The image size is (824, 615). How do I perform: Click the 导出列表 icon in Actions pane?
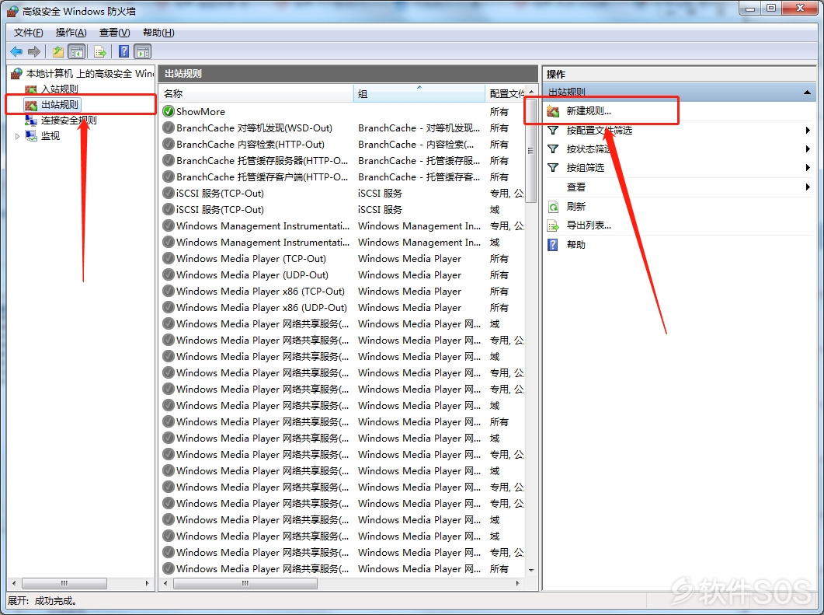(553, 225)
